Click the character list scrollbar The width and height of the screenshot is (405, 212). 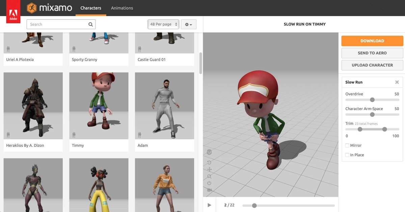pyautogui.click(x=201, y=63)
